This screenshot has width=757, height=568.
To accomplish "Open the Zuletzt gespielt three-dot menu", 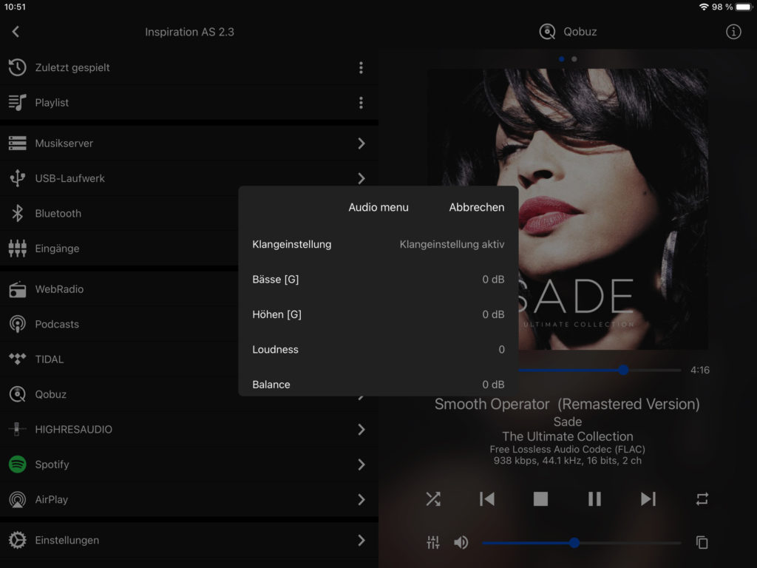I will (361, 67).
